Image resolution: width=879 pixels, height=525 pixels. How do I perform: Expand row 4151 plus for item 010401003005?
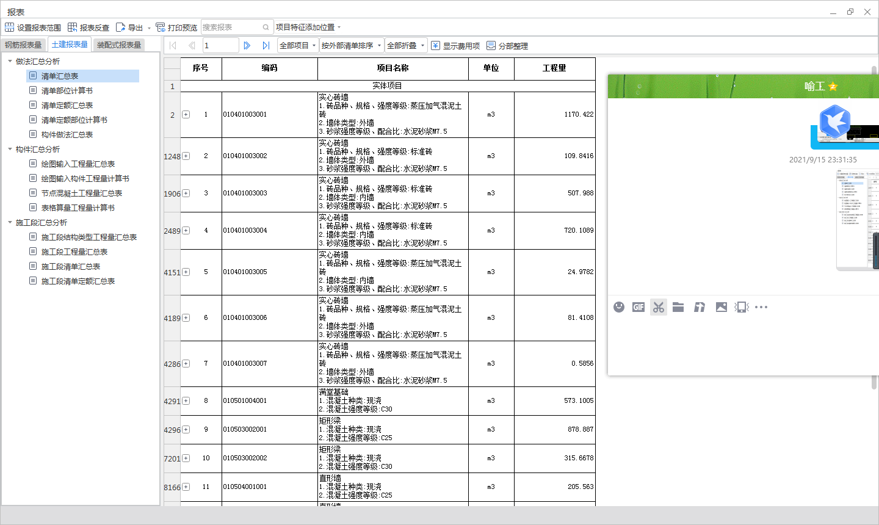pos(186,272)
